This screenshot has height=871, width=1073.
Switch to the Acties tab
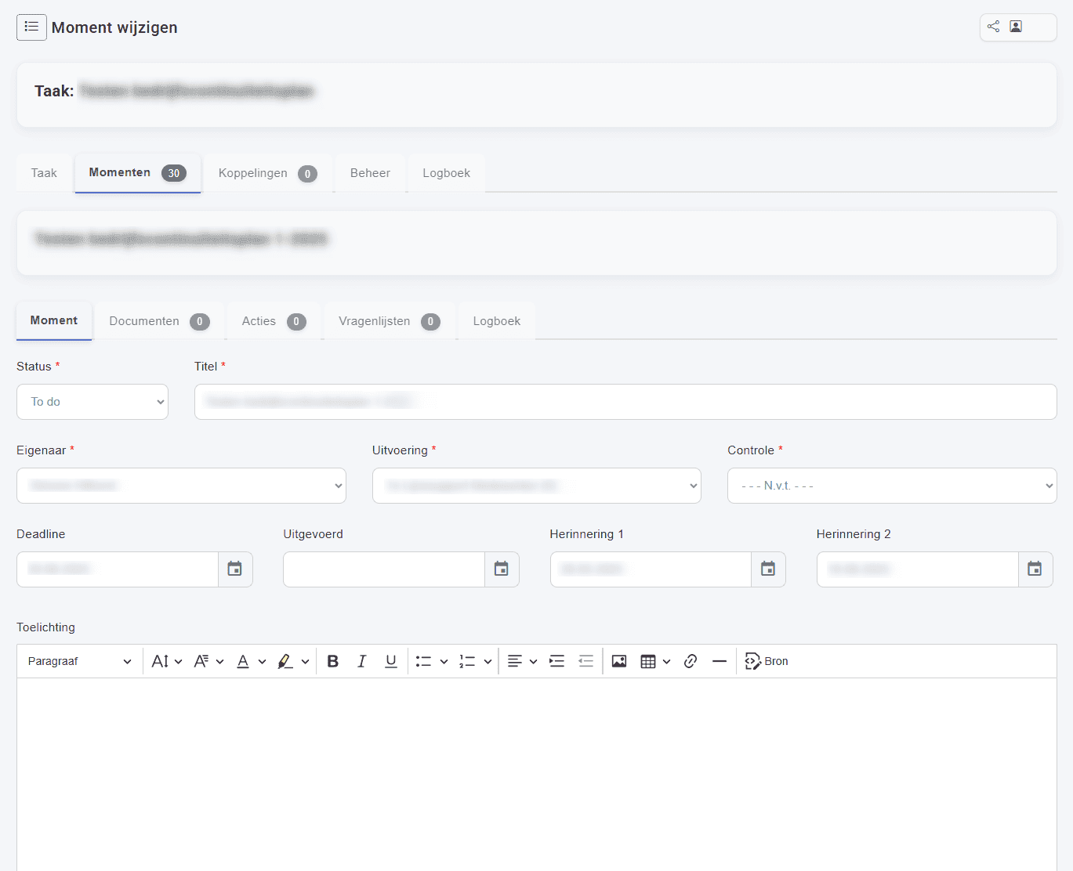[274, 321]
